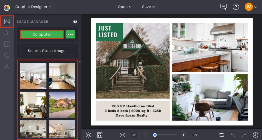
Task: Open the Templates layout sidebar tab
Action: pos(7,44)
